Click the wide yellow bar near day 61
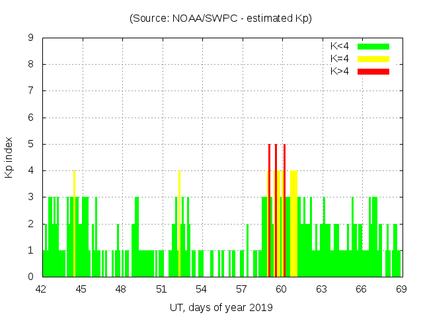423x317 pixels. coord(293,225)
